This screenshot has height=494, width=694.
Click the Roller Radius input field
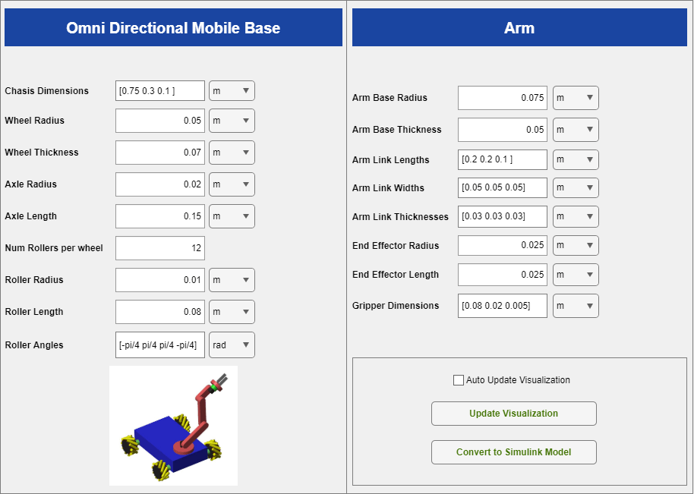click(160, 279)
